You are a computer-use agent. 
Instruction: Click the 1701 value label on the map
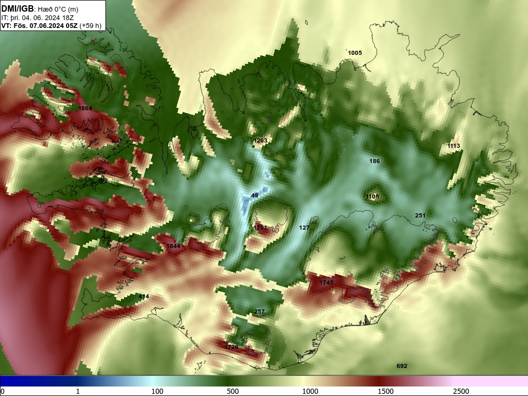[x=260, y=228]
